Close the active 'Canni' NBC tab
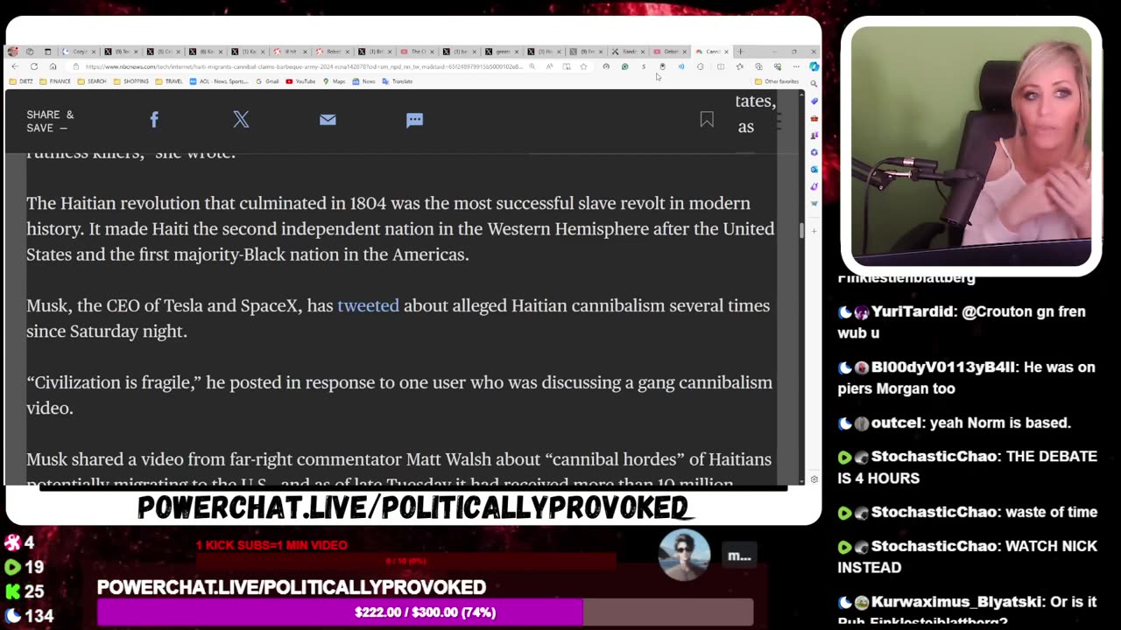The image size is (1121, 630). [727, 52]
